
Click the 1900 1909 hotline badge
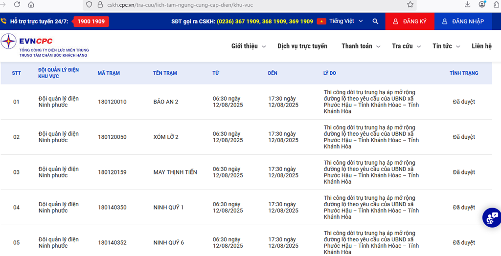(x=91, y=21)
